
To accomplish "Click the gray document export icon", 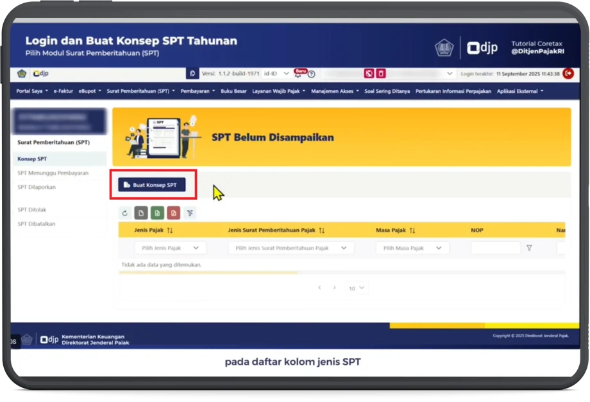I will tap(141, 213).
